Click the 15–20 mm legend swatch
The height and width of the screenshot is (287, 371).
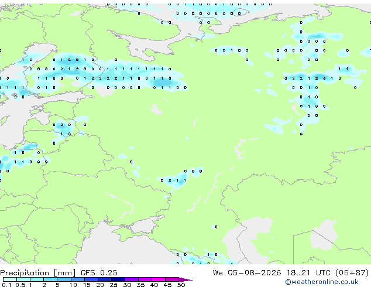(91, 279)
